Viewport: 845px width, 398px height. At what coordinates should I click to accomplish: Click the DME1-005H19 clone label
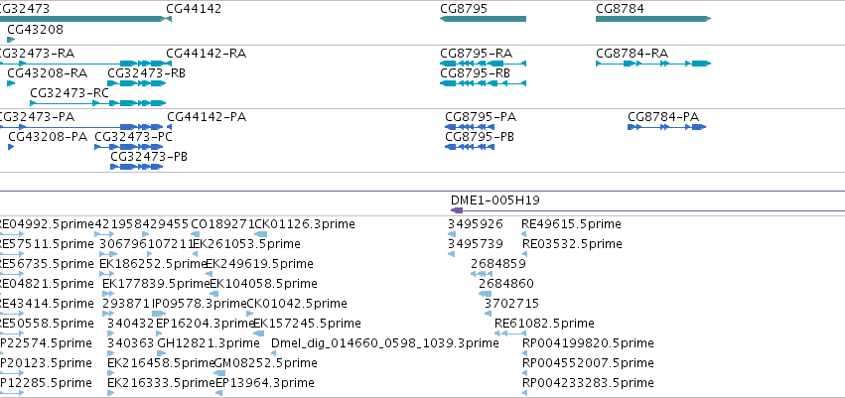point(495,200)
